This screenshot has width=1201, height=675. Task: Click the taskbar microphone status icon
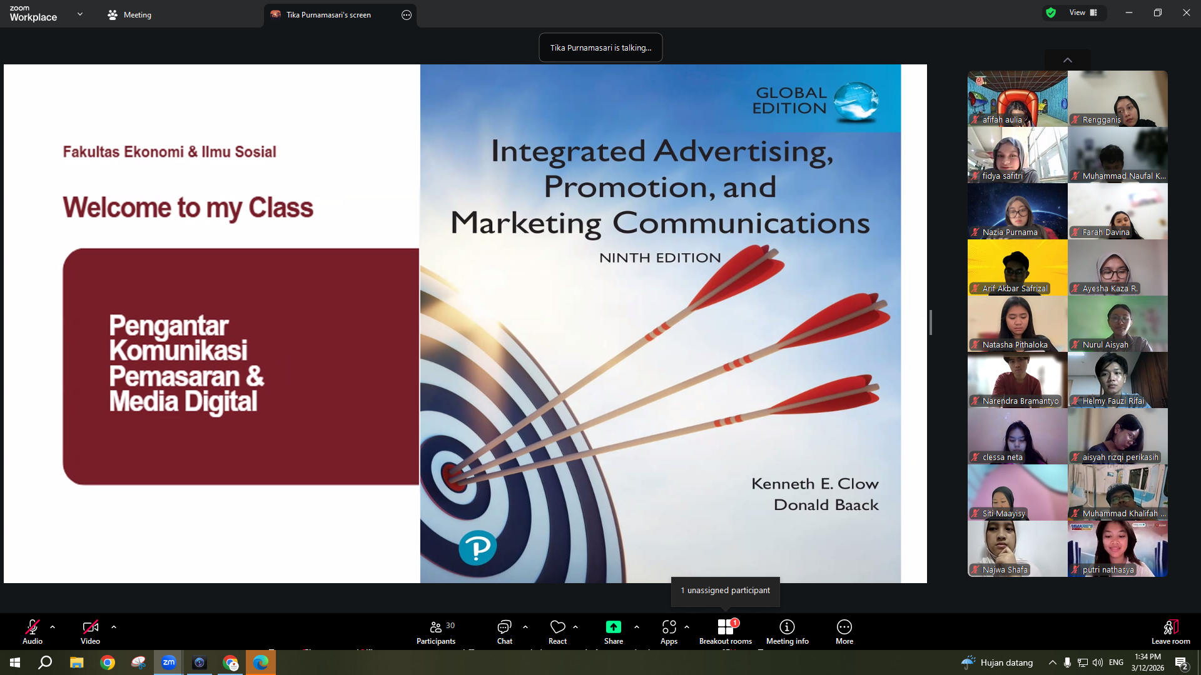coord(1068,662)
